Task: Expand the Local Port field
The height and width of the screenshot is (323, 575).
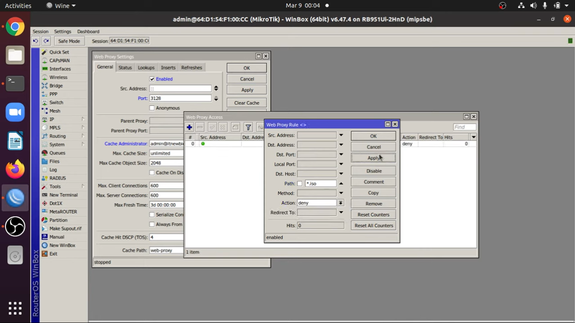Action: pos(341,164)
